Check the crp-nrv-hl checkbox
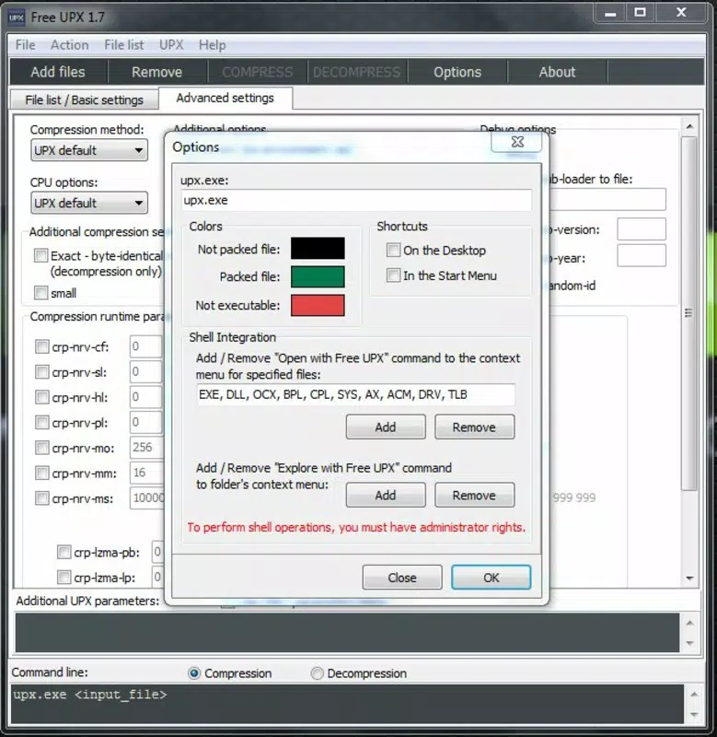717x737 pixels. [x=41, y=397]
